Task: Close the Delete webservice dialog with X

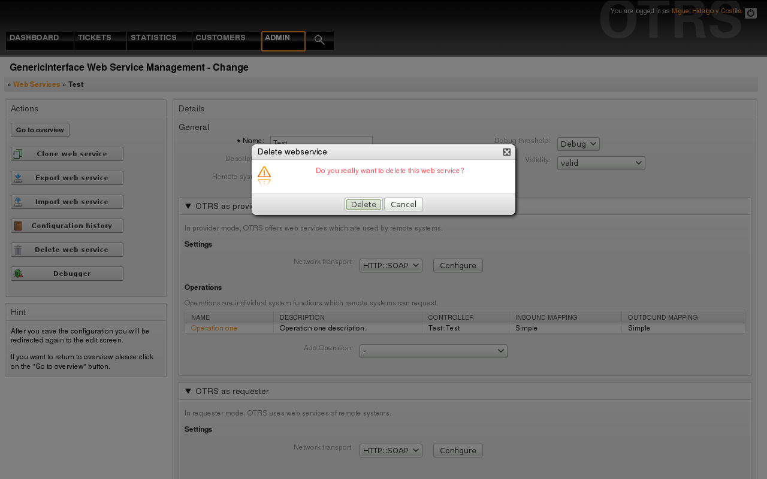Action: point(507,152)
